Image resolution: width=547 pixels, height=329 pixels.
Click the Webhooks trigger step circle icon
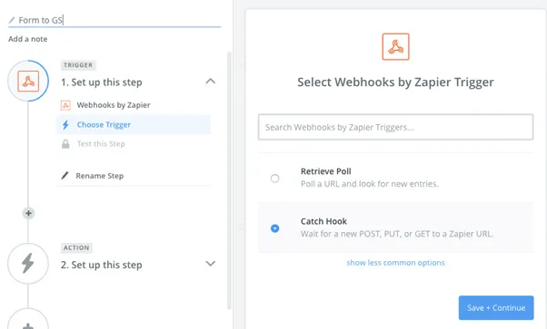click(x=28, y=82)
